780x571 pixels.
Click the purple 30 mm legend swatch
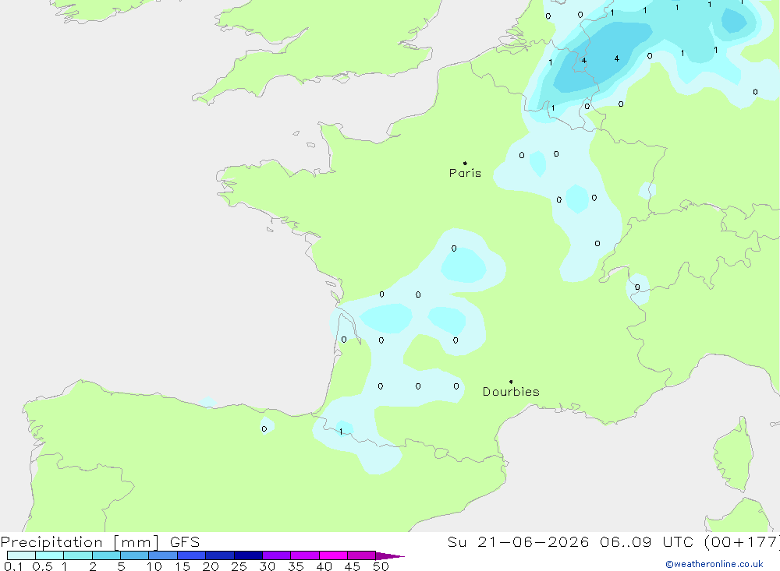click(276, 555)
